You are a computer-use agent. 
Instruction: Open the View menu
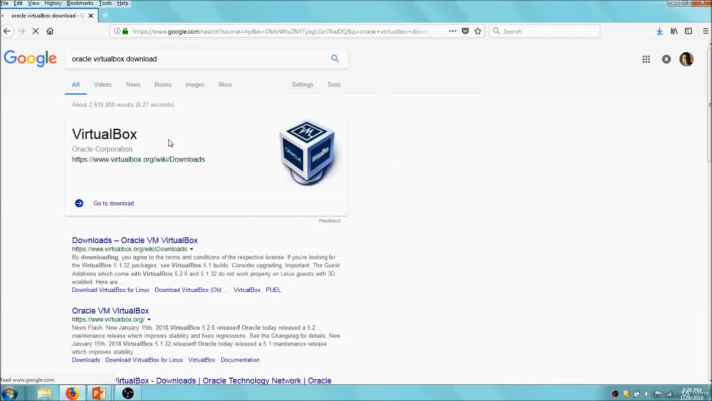33,3
